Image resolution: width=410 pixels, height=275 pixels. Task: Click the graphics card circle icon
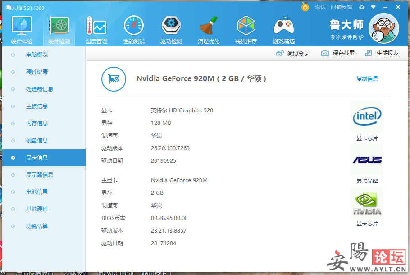pyautogui.click(x=114, y=79)
